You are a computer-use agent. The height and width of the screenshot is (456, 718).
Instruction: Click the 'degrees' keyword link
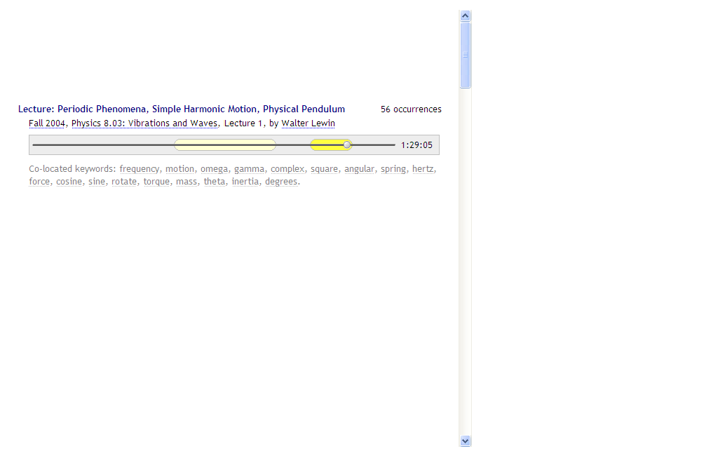pos(281,182)
